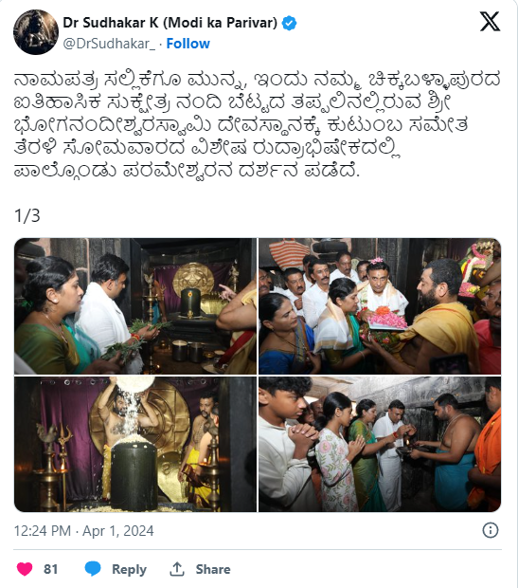
Task: Click the blue verified badge
Action: (x=289, y=23)
